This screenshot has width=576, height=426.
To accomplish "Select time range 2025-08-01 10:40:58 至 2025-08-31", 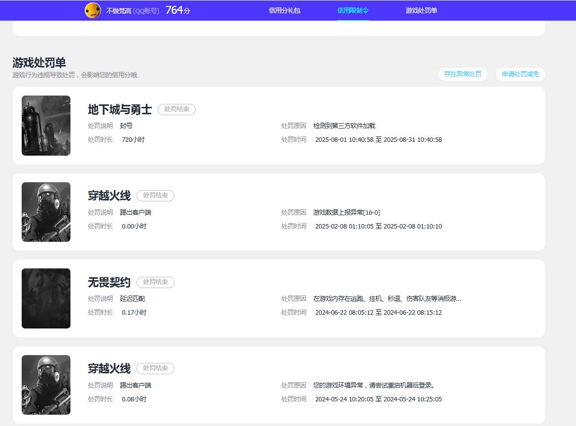I will coord(378,139).
